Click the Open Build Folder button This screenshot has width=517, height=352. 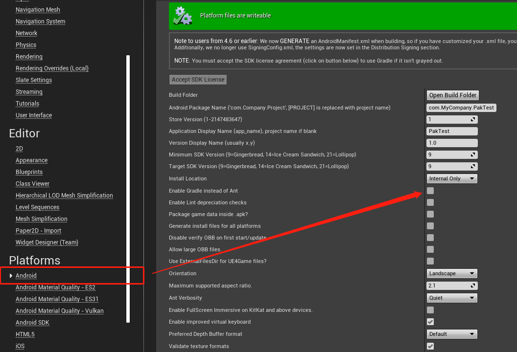(453, 95)
